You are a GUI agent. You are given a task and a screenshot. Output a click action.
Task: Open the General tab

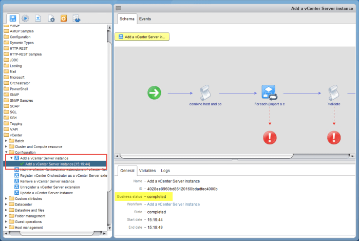tap(127, 171)
